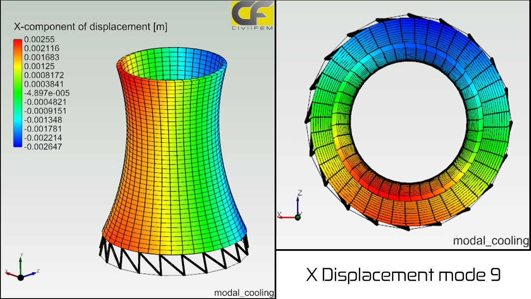Image resolution: width=531 pixels, height=299 pixels.
Task: Click legend value 0.0008172
Action: click(x=44, y=75)
